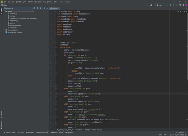This screenshot has width=188, height=136.
Task: Select opened file locate target icon
Action: (x=34, y=8)
